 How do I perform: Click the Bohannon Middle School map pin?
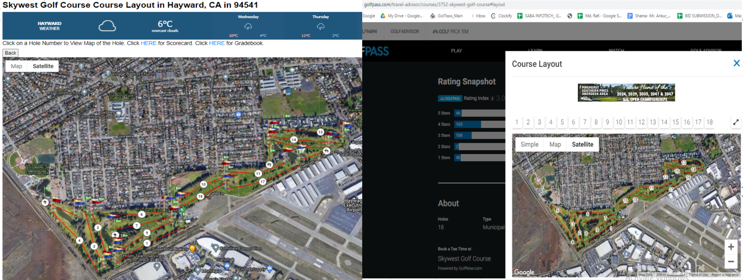coord(292,70)
